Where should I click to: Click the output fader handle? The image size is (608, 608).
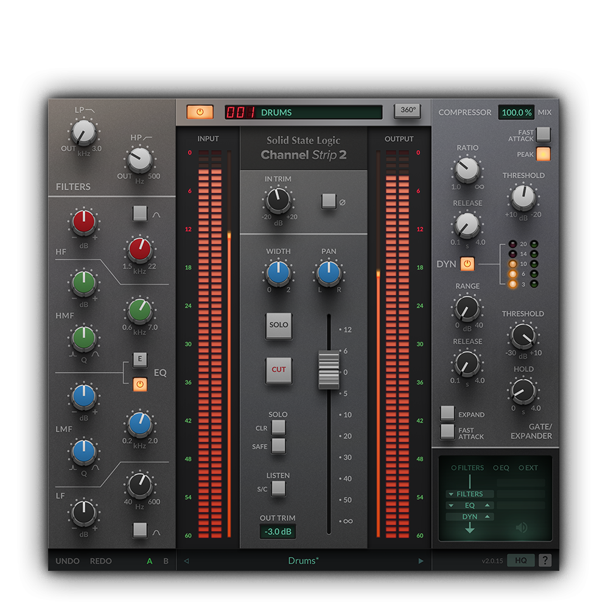tap(329, 370)
